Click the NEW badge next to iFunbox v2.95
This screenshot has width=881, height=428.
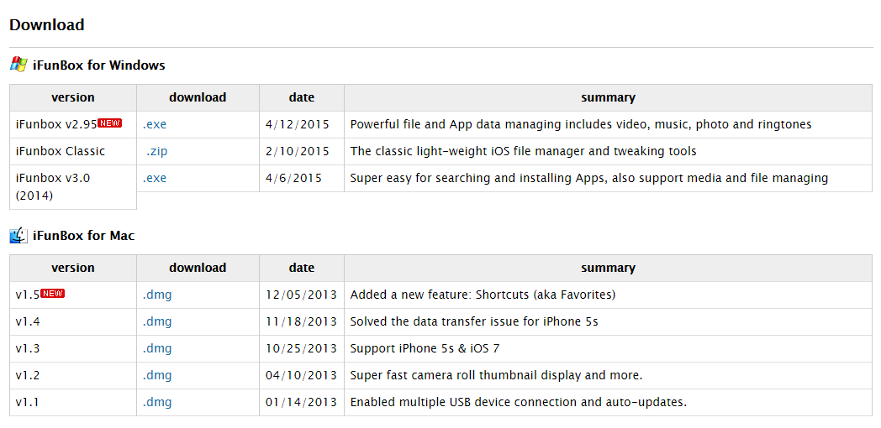click(x=109, y=123)
